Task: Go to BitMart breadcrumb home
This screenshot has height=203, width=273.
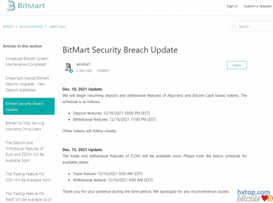Action: (8, 26)
